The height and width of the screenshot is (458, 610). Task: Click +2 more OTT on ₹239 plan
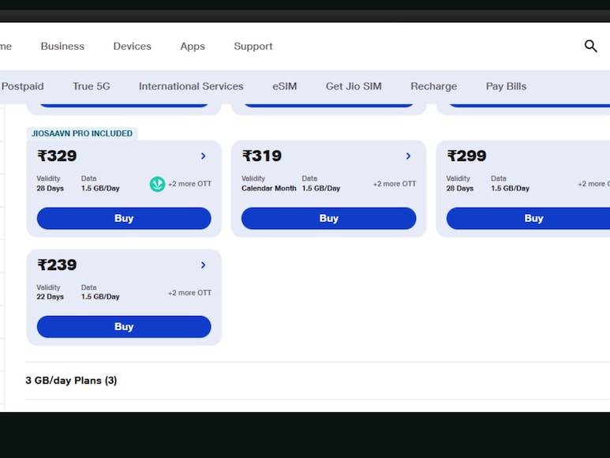pyautogui.click(x=189, y=293)
